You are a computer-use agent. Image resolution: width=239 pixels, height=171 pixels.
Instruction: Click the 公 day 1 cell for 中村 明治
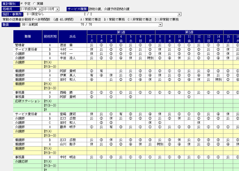(92, 157)
